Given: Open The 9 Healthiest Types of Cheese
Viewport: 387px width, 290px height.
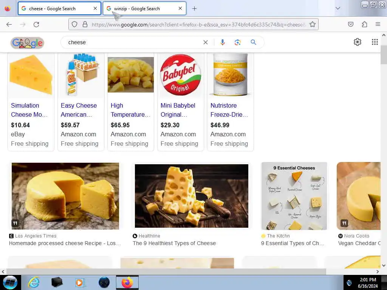Looking at the screenshot, I should [174, 243].
